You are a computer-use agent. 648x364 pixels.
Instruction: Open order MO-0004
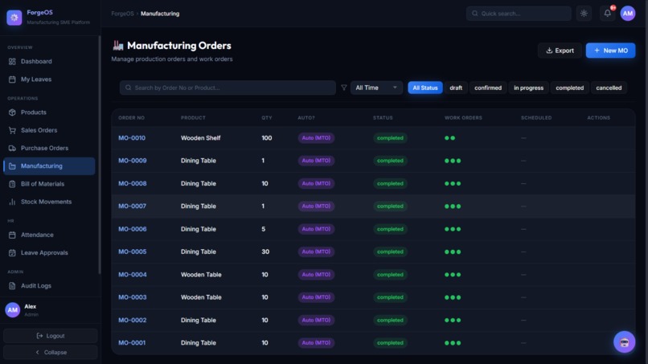(x=132, y=275)
